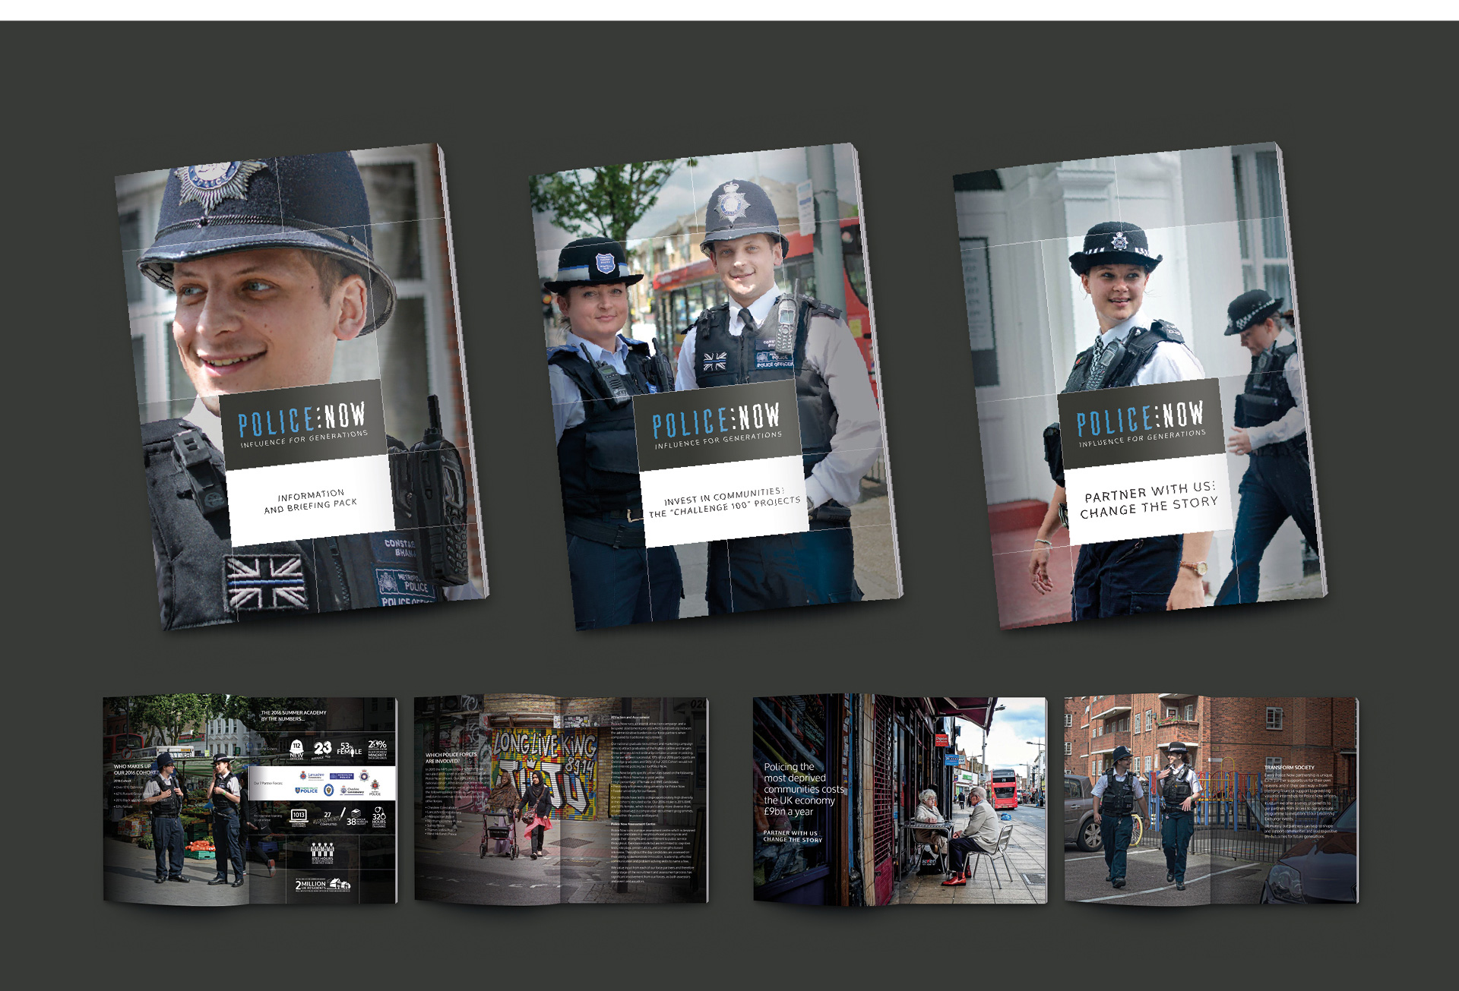Open the Invest in Communities brochure cover
Screen dimensions: 1459x991
[x=716, y=386]
